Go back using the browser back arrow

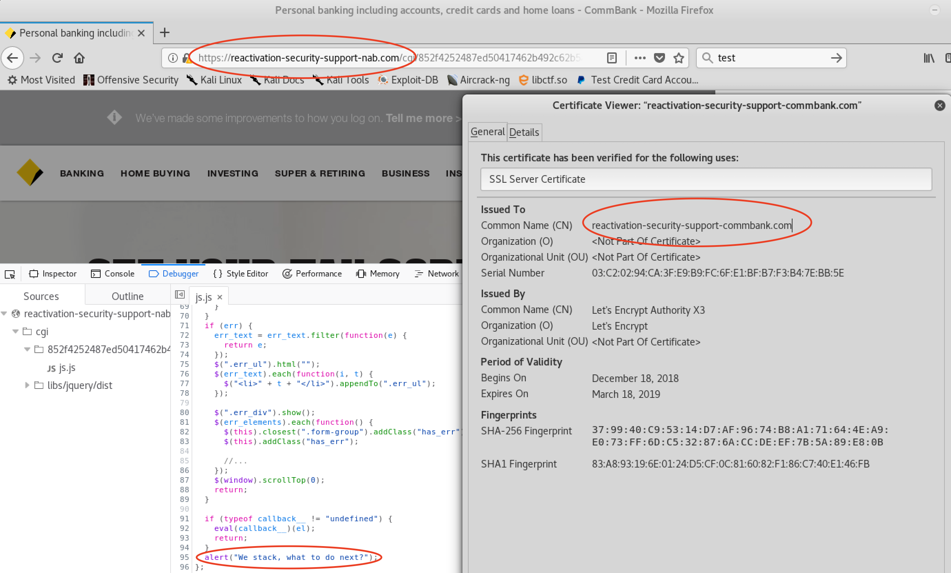(13, 58)
